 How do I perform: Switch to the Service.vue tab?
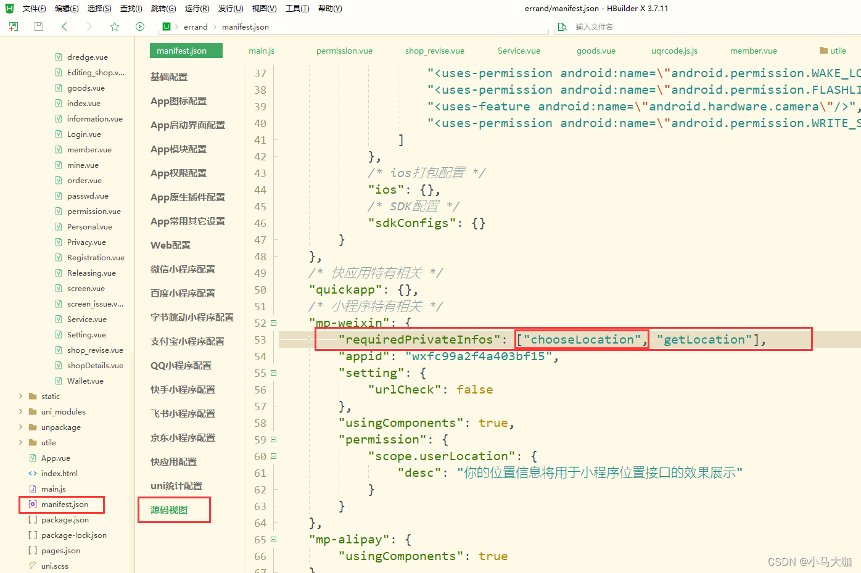(x=519, y=51)
